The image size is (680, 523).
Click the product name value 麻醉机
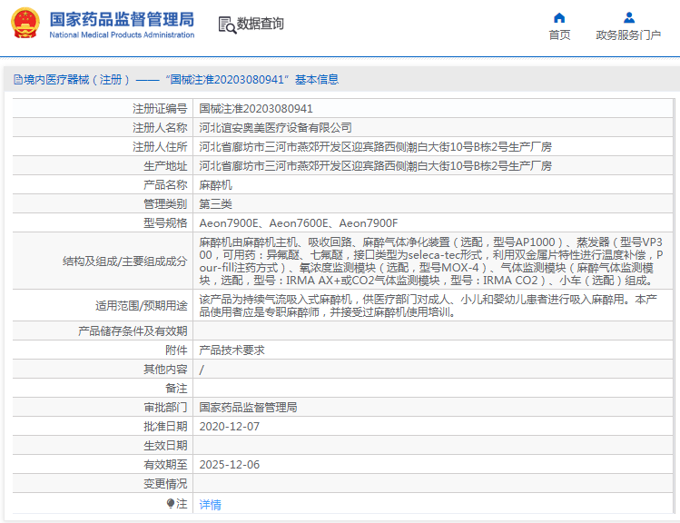click(215, 185)
